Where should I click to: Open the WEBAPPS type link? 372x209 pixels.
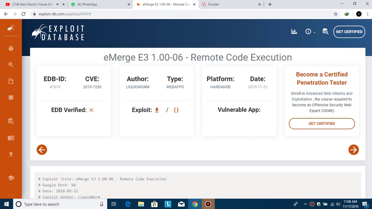tap(175, 87)
